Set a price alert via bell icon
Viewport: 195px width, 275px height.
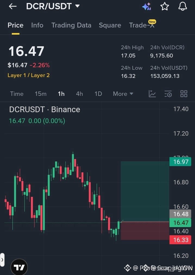coord(183,7)
